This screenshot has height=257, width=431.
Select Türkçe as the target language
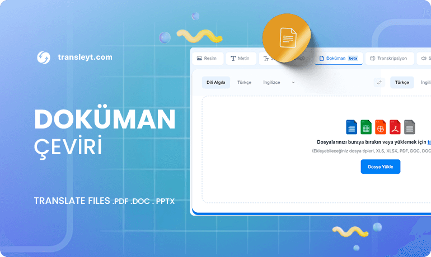402,83
